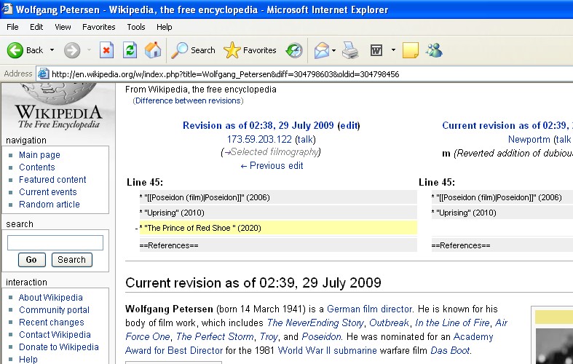
Task: Go to Home page icon
Action: tap(153, 50)
